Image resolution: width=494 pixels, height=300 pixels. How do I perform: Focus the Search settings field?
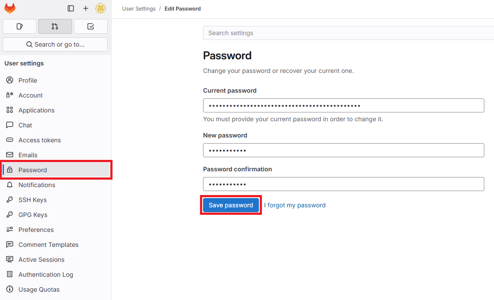point(349,33)
